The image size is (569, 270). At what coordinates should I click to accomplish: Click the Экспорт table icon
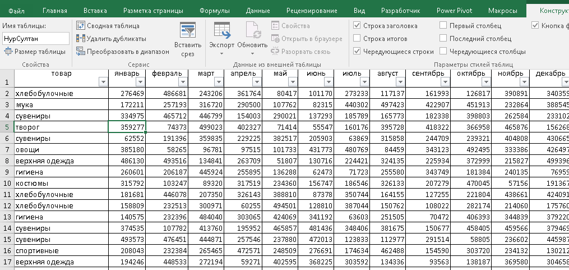(222, 30)
